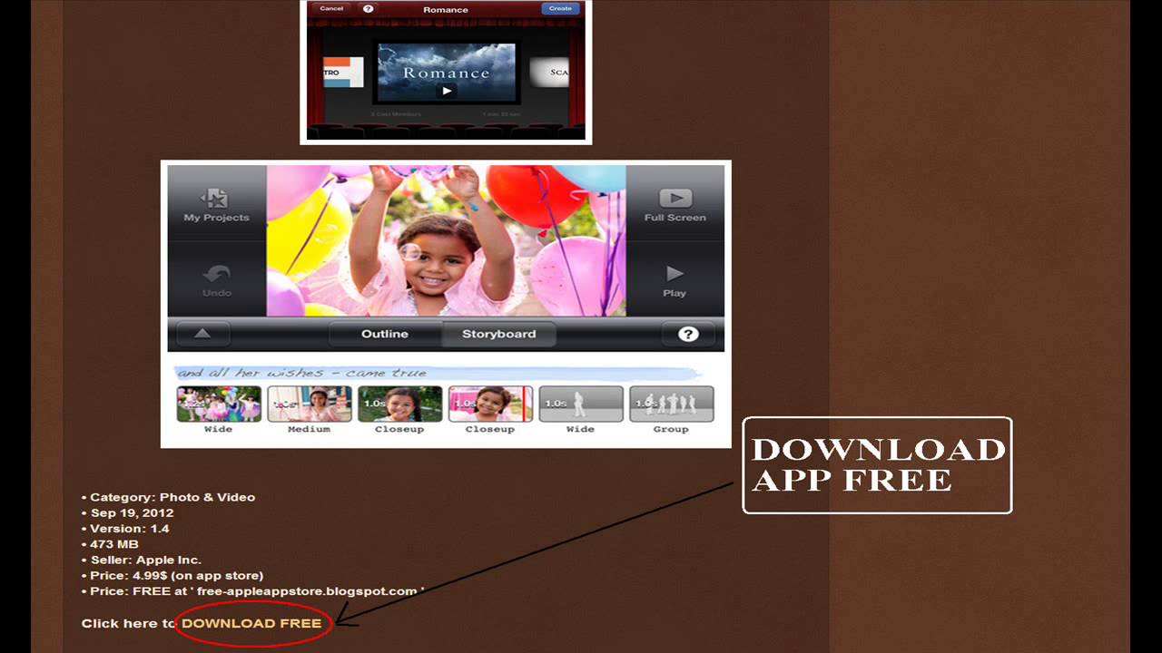
Task: Select the Closeup clip beside the Medium clip
Action: 399,404
